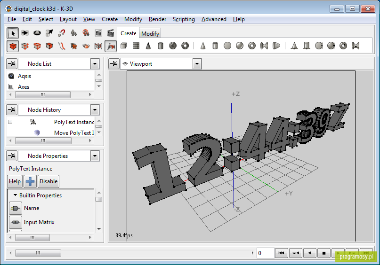Viewport: 380px width, 265px height.
Task: Enable edge selection mode
Action: (37, 46)
